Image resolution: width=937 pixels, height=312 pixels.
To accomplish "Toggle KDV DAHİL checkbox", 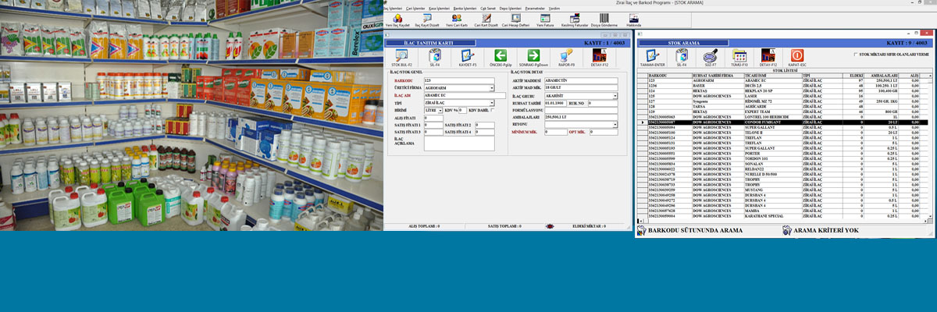I will 491,111.
